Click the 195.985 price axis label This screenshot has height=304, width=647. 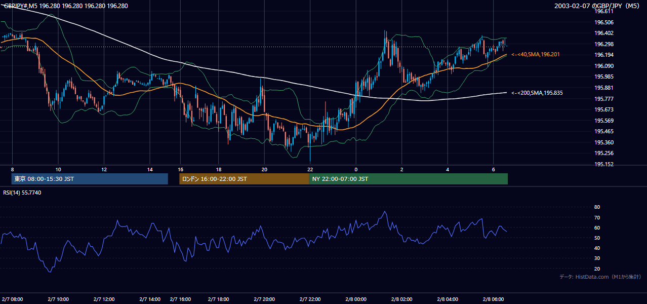pyautogui.click(x=603, y=77)
